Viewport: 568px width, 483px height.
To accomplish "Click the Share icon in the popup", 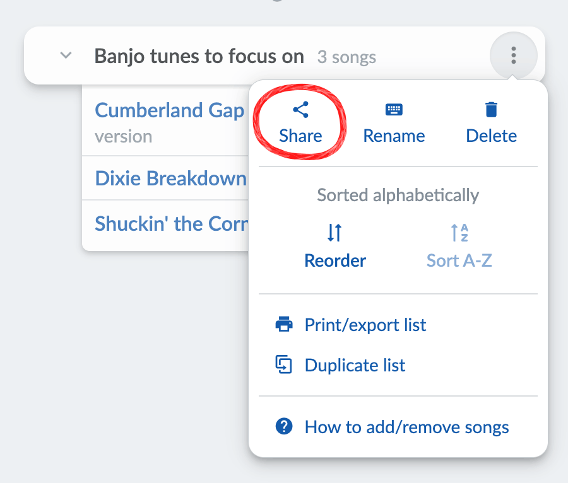I will [x=300, y=110].
